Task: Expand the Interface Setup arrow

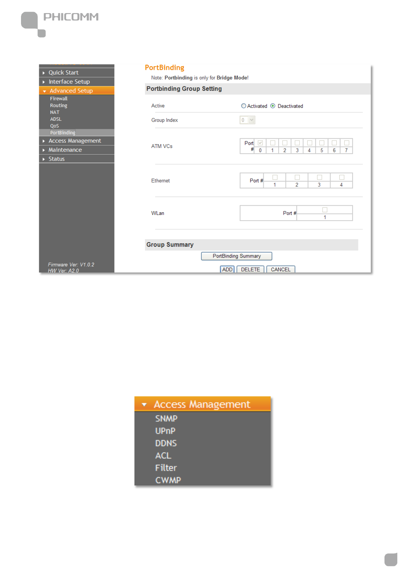Action: (44, 82)
